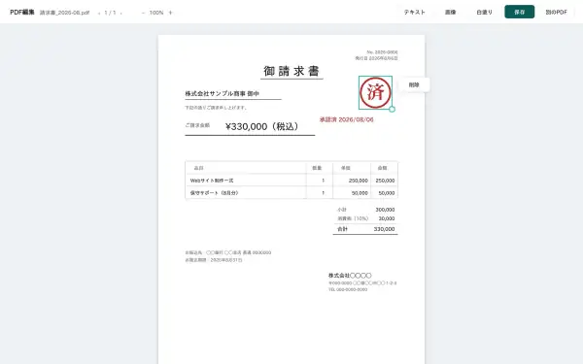Click the 100% zoom level value

156,13
